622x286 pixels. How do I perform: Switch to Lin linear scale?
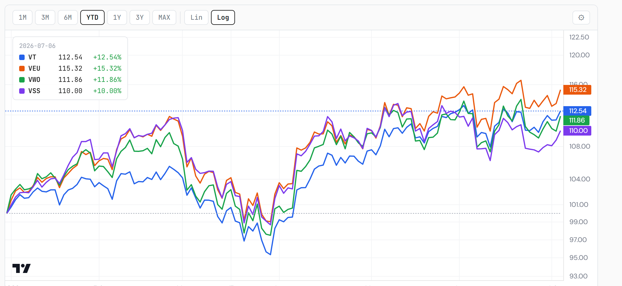coord(196,18)
